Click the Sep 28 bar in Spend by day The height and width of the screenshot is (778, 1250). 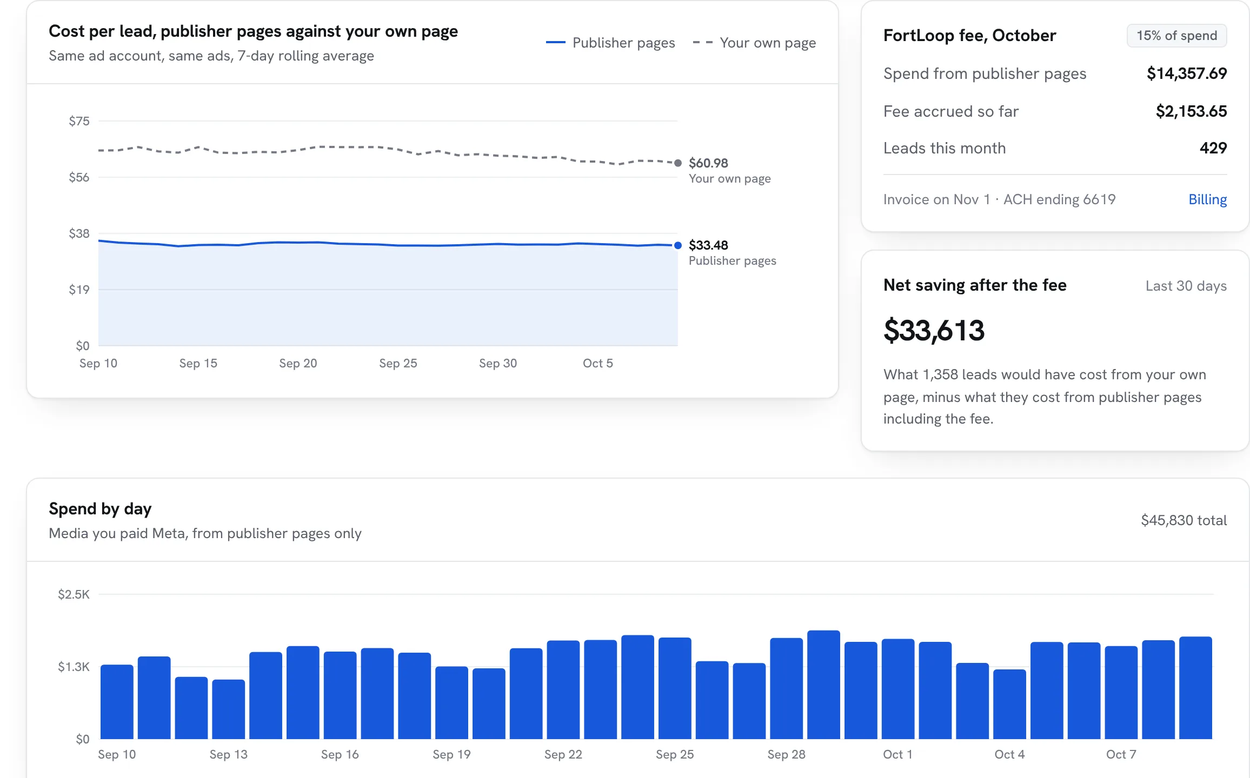pos(787,688)
